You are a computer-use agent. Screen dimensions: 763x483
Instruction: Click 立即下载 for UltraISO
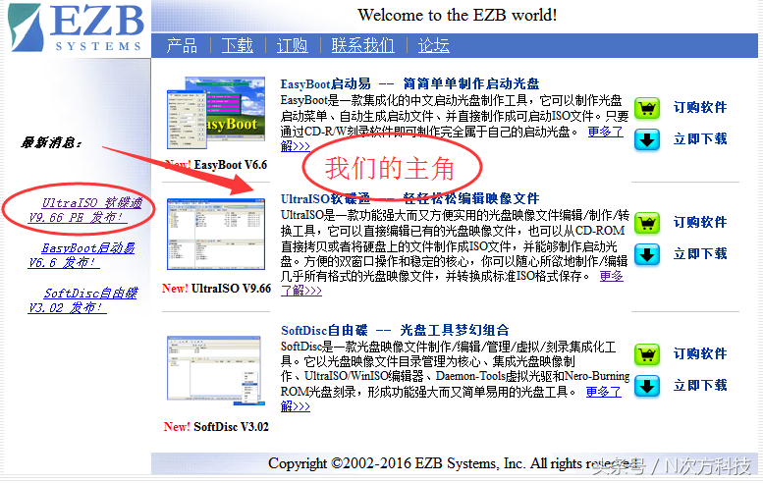[x=700, y=254]
